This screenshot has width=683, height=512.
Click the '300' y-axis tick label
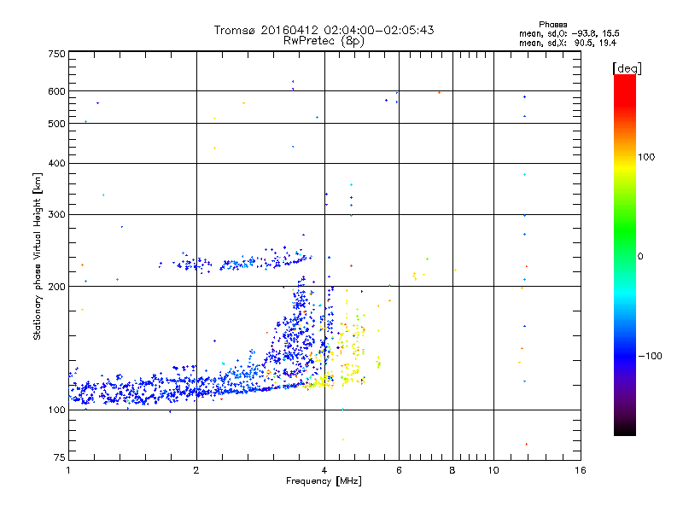click(57, 215)
